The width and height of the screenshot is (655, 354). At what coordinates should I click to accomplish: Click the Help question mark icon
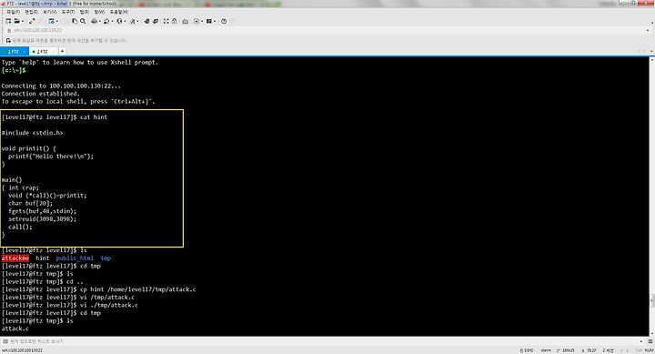click(224, 21)
